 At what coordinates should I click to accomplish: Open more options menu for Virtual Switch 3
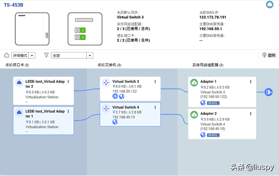pyautogui.click(x=155, y=82)
